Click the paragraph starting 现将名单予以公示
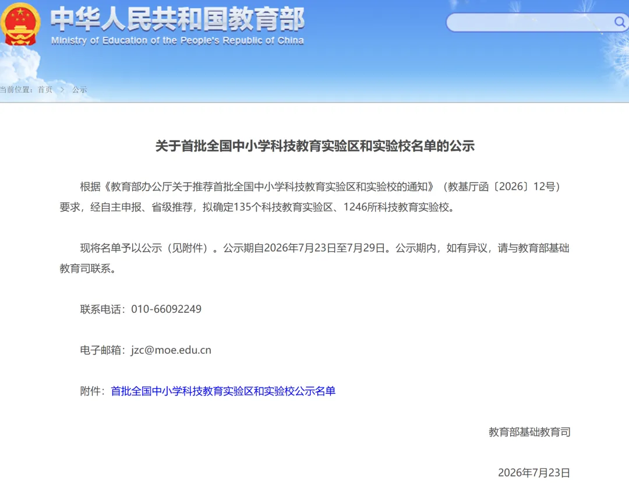629x483 pixels. pyautogui.click(x=314, y=258)
